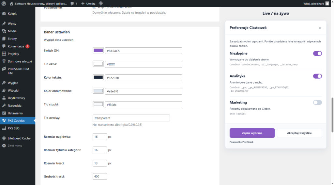
Task: Go to the Ustawienia menu item
Action: (x=15, y=113)
